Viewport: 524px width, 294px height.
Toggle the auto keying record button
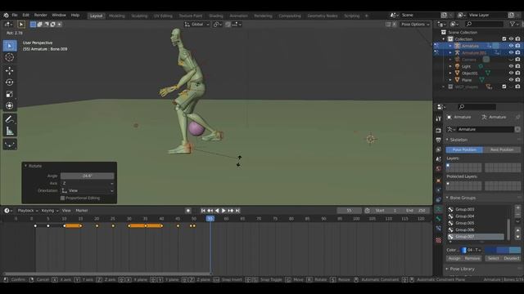(x=188, y=211)
